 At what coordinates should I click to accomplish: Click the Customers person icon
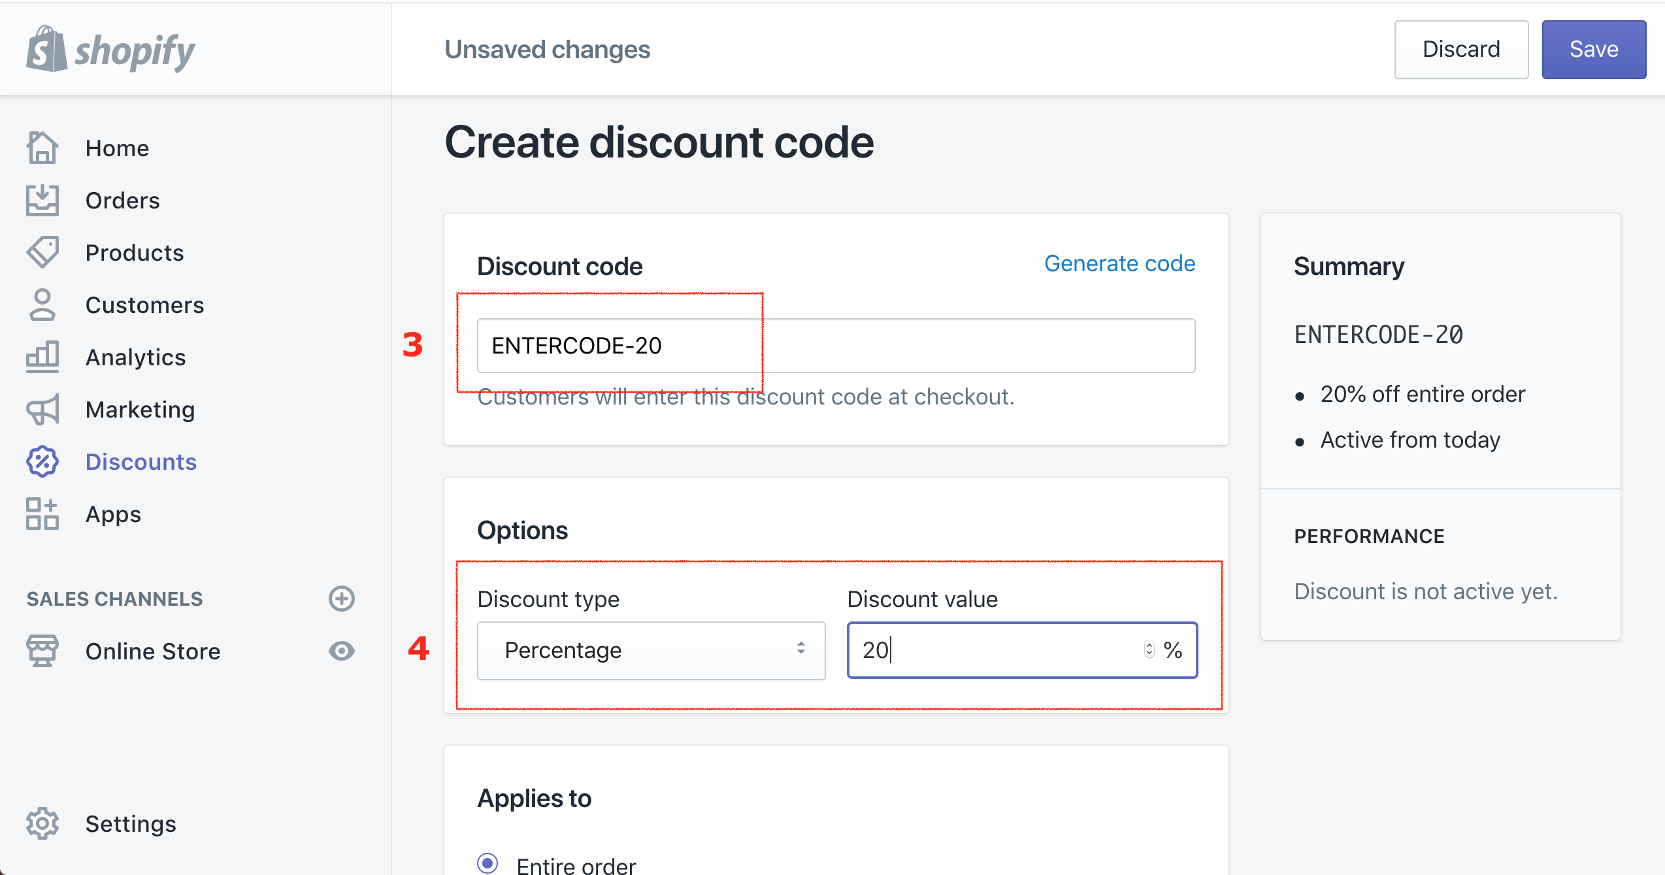pos(42,305)
